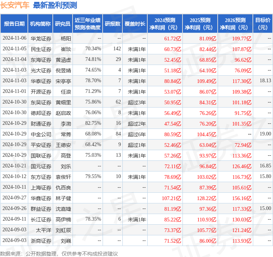
Task: Select the 东方证券 institution cell
Action: click(41, 177)
